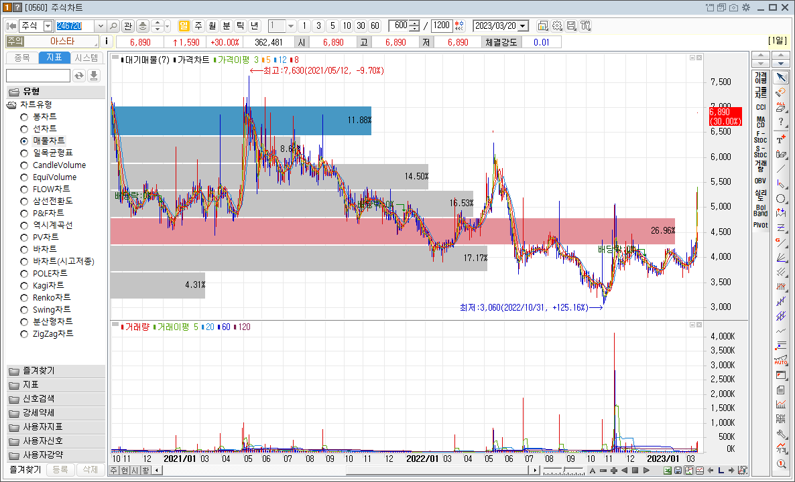Select 분 minute period button

coord(226,26)
